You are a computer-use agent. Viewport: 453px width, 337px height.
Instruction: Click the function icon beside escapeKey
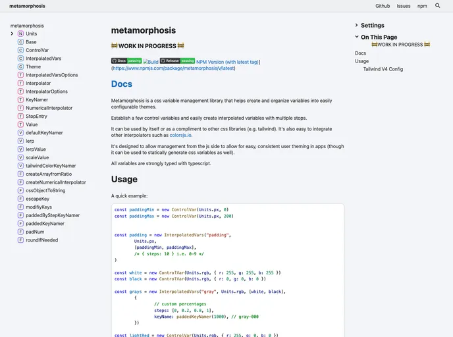(20, 198)
